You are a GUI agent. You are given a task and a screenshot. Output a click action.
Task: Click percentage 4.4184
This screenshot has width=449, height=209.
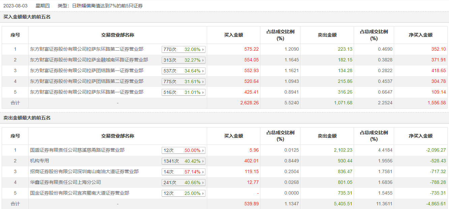[x=385, y=150]
